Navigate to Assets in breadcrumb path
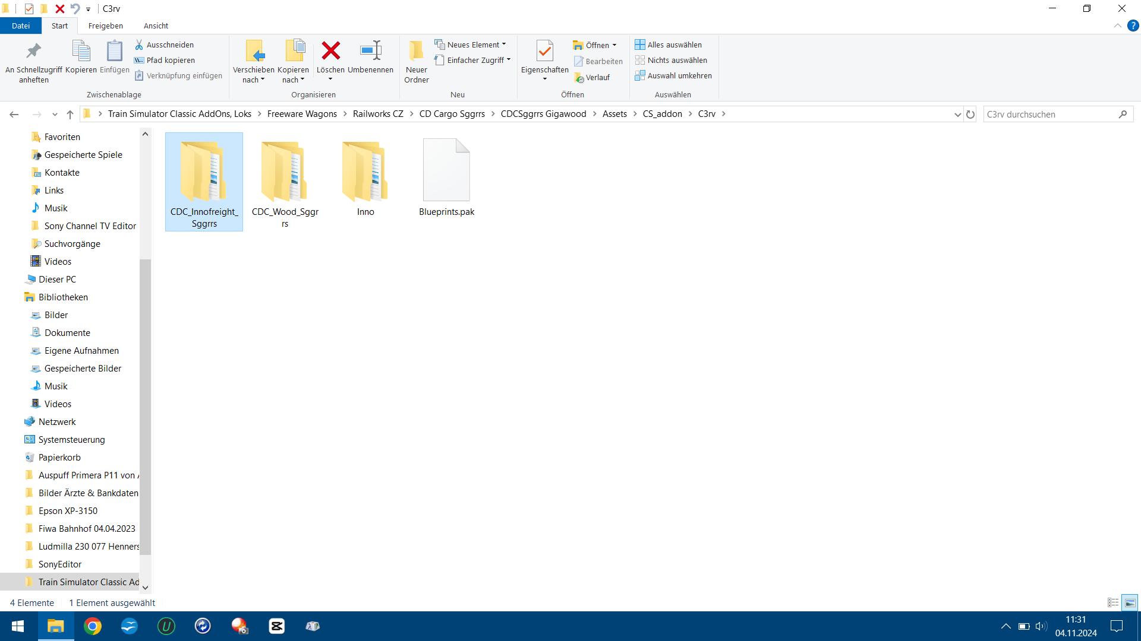 coord(614,114)
